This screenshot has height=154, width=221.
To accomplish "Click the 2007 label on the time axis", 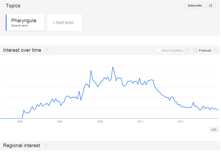I will click(60, 121).
